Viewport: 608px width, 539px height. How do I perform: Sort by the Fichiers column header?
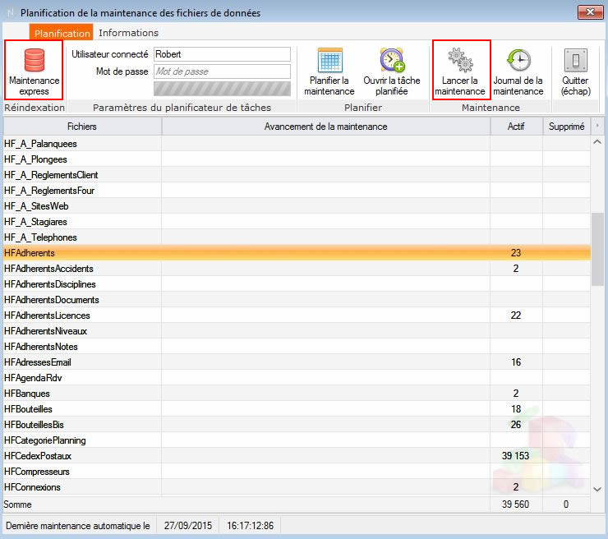82,127
